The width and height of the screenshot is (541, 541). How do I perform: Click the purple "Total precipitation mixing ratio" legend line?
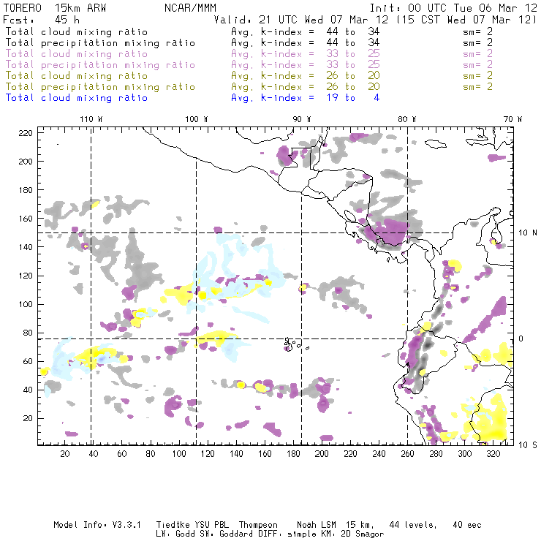tap(100, 65)
